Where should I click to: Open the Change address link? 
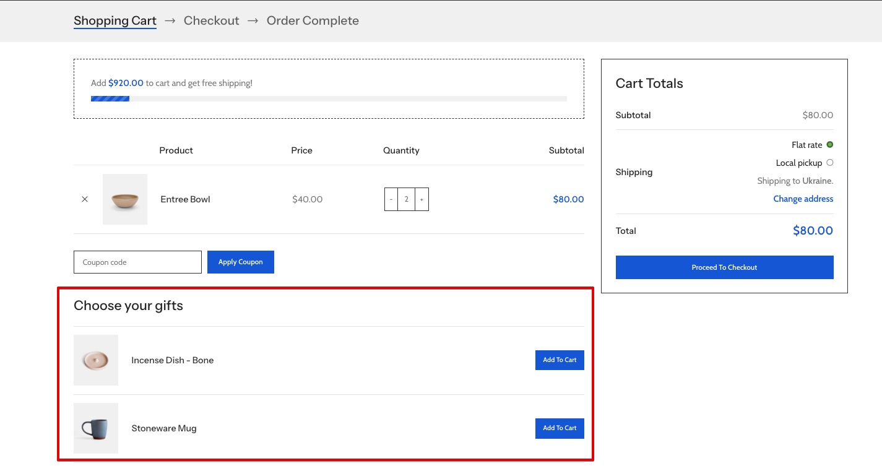pos(803,199)
